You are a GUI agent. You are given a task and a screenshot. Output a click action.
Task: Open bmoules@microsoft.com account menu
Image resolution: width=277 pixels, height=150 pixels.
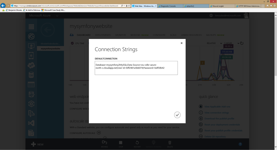coord(228,16)
